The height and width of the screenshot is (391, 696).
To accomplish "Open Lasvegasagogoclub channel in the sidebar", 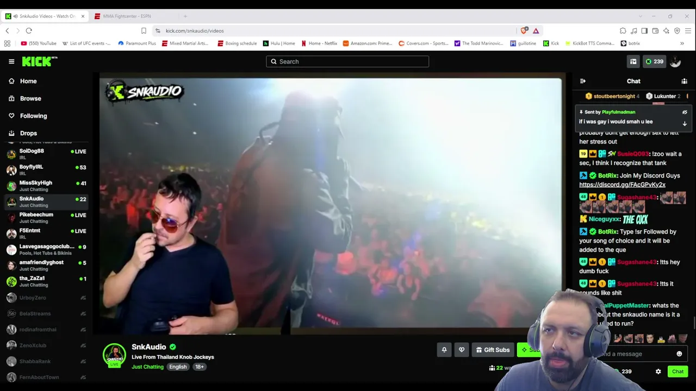I will [46, 249].
